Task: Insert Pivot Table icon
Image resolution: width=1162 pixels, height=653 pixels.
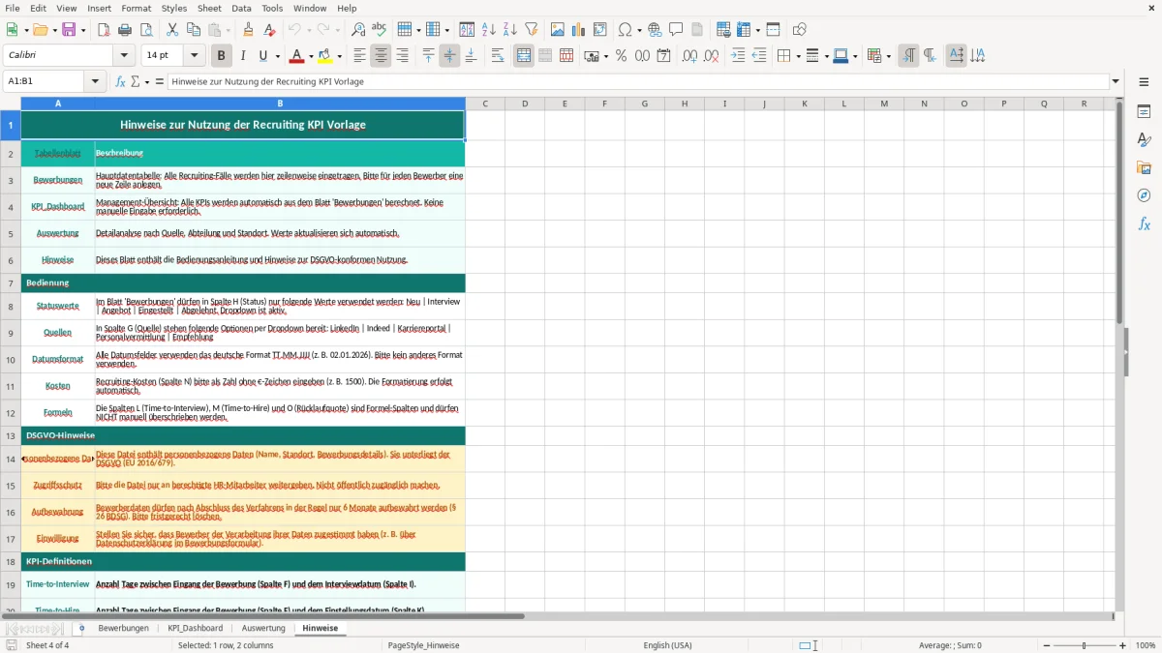Action: click(600, 30)
